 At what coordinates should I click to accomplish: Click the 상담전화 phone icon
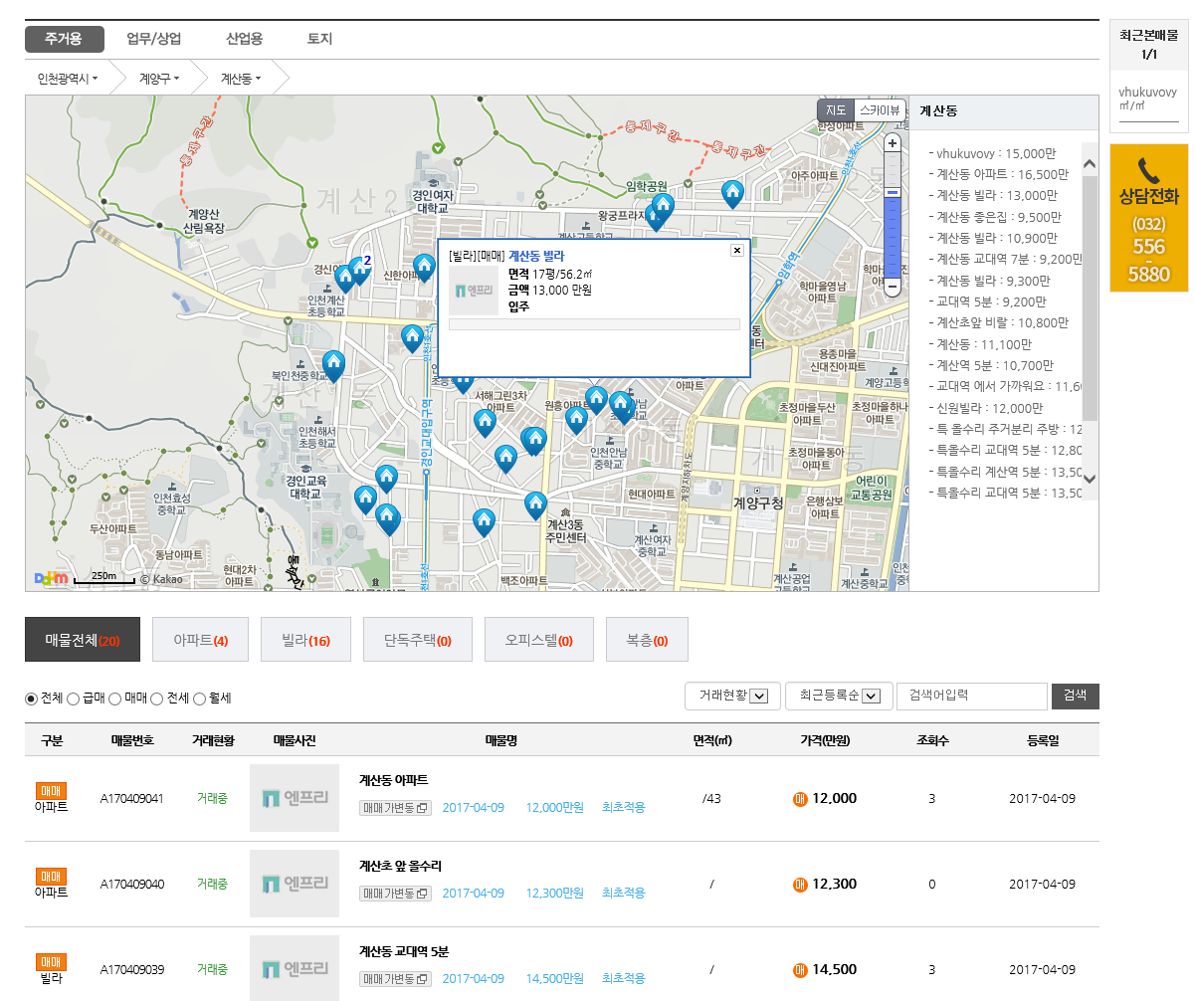tap(1148, 170)
